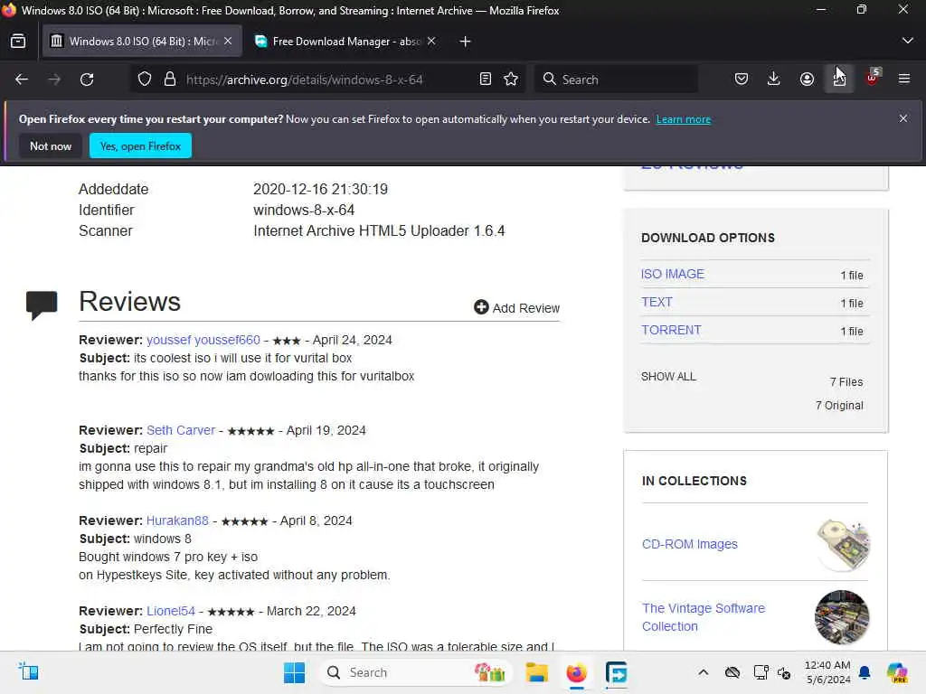Show hidden system tray icons

click(703, 672)
